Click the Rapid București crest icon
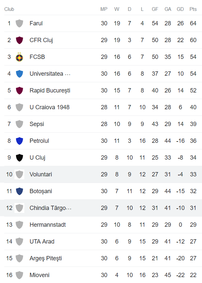The height and width of the screenshot is (283, 202). [x=19, y=90]
